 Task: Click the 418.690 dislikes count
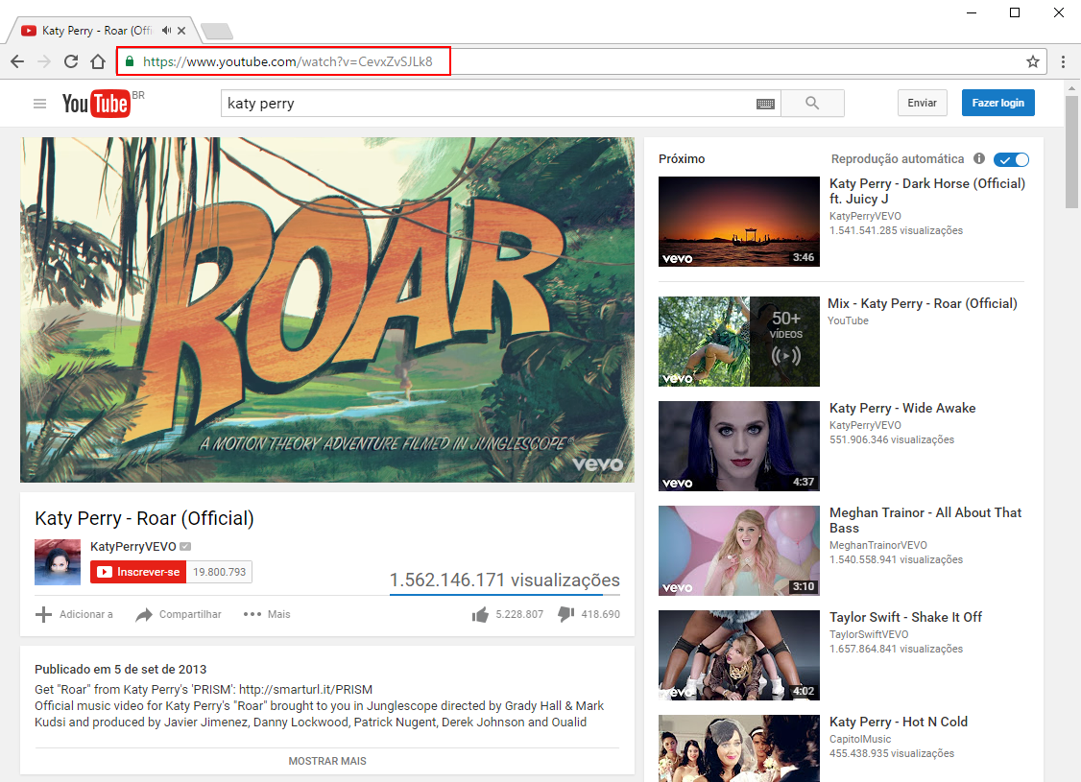click(600, 614)
